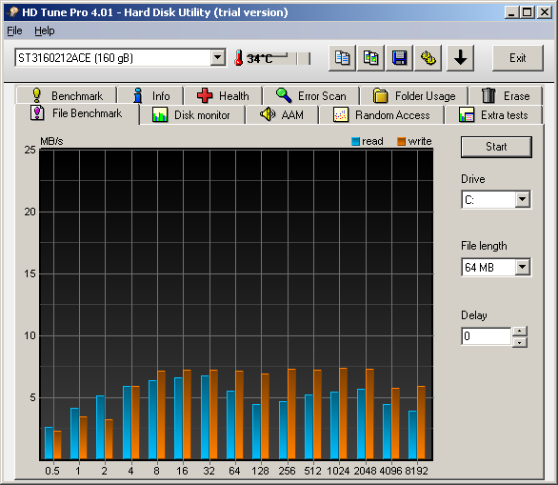Expand the ST3160212ACE disk selection dropdown
The image size is (558, 485).
click(x=217, y=57)
